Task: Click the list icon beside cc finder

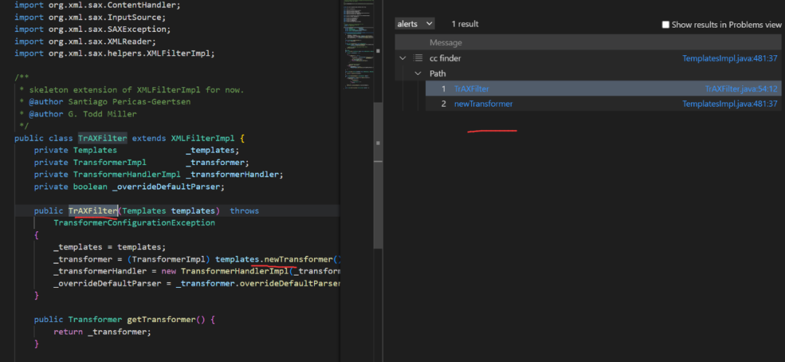Action: pyautogui.click(x=418, y=58)
